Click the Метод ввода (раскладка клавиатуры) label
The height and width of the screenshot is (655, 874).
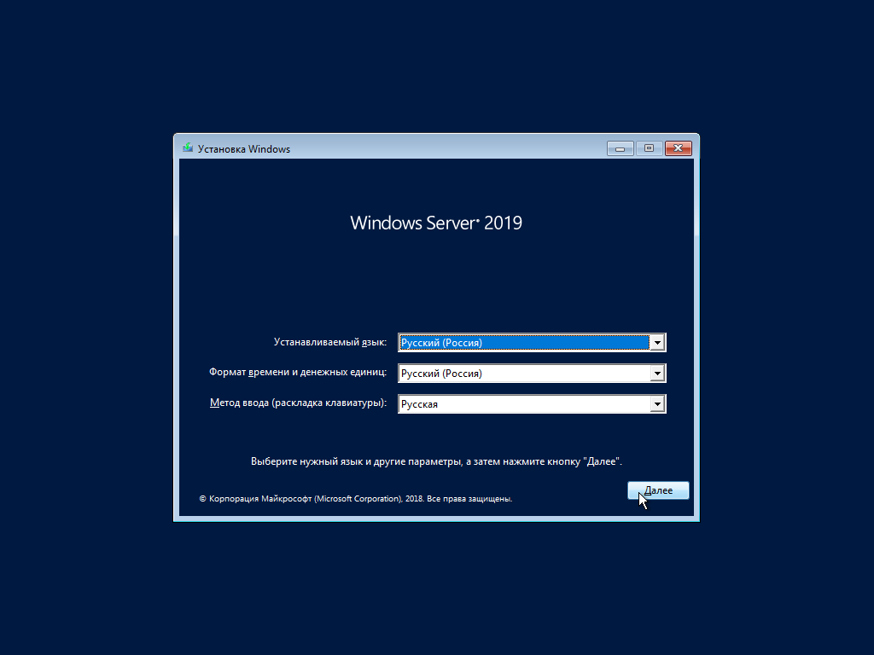(x=298, y=403)
